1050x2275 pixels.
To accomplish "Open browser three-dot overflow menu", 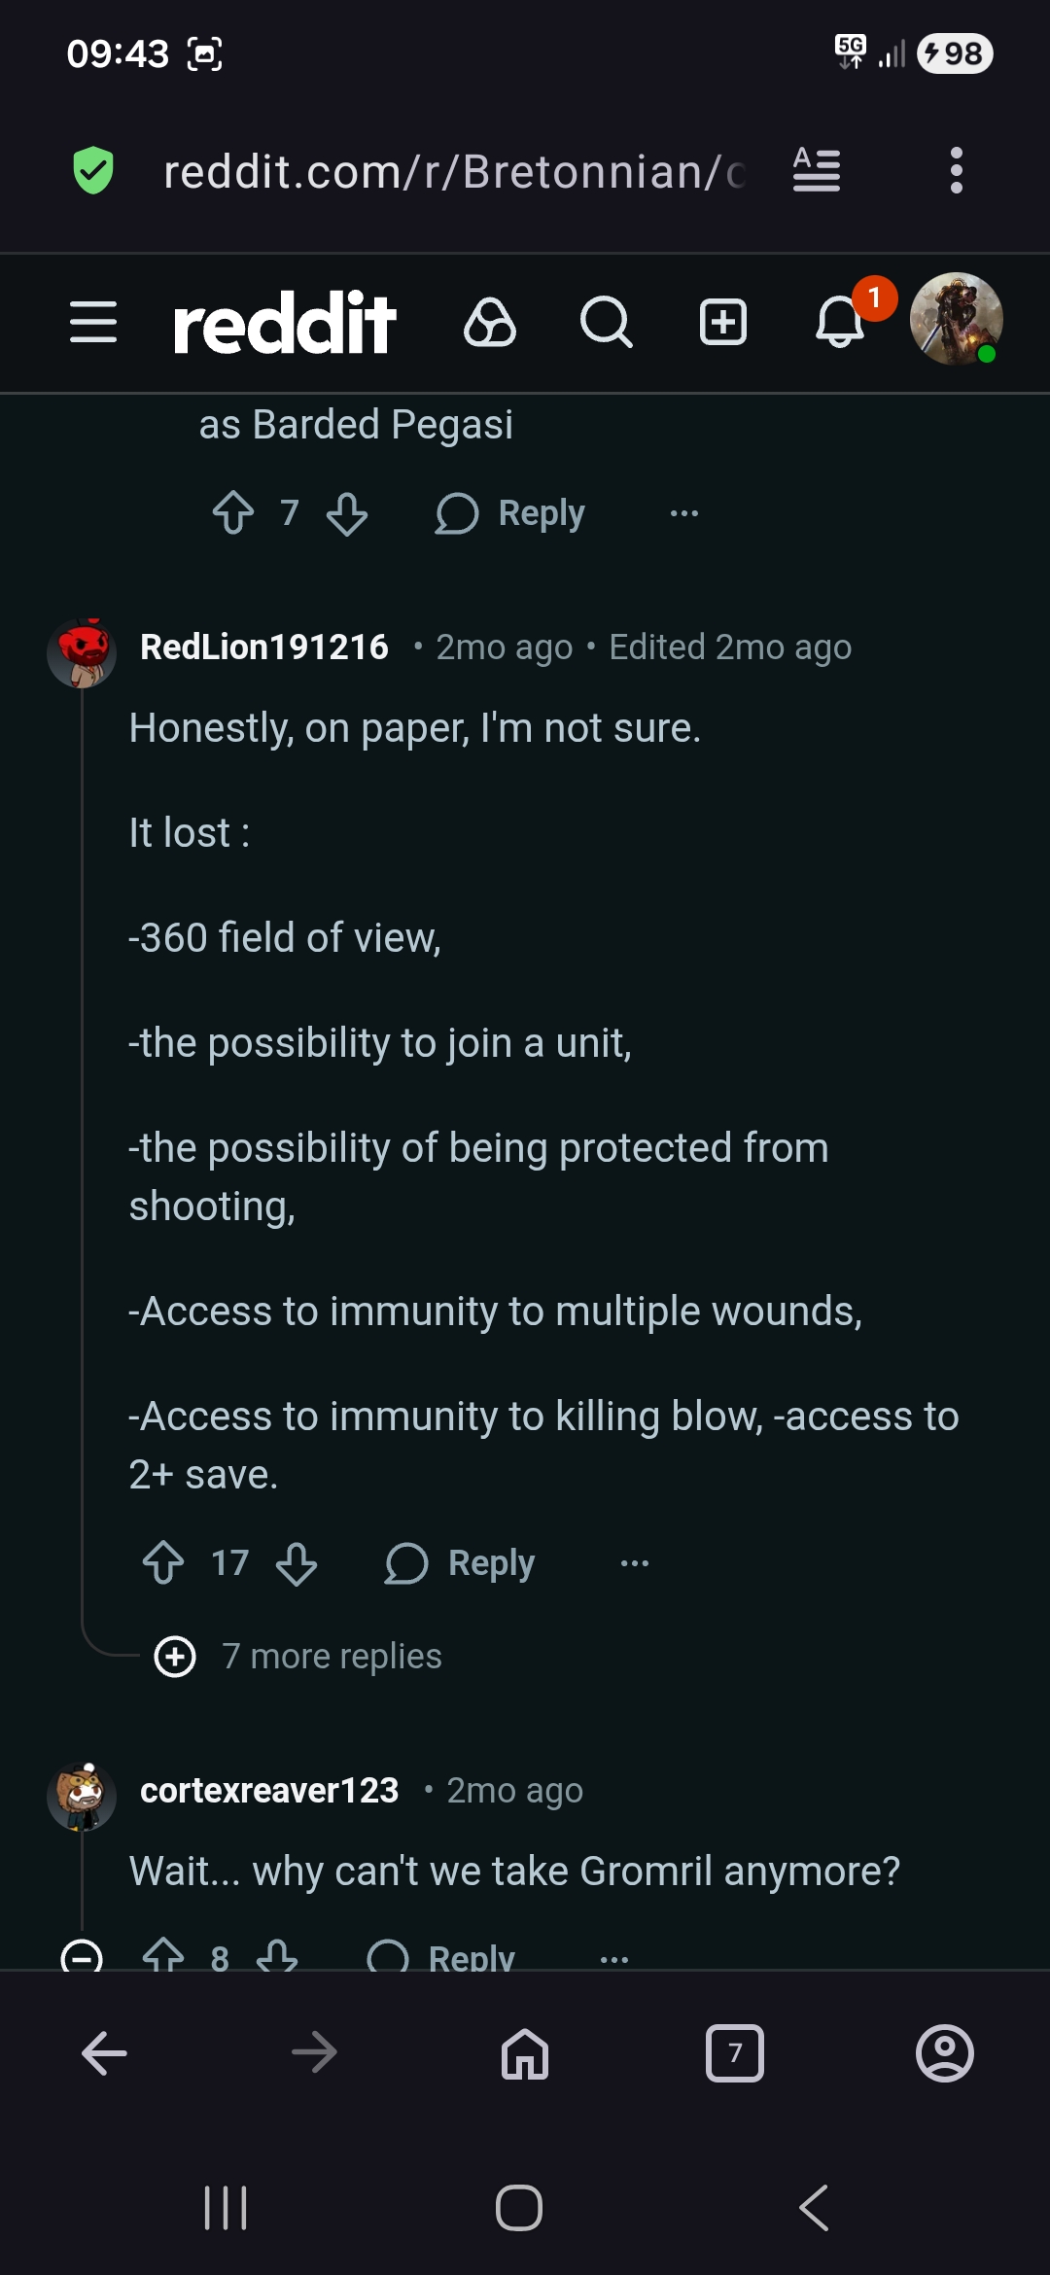I will pos(957,171).
